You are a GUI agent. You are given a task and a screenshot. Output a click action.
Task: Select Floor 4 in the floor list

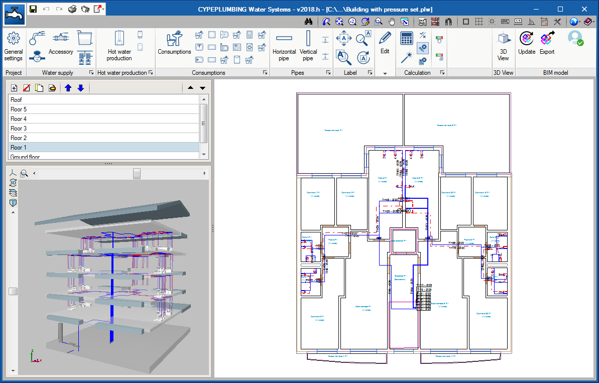pyautogui.click(x=103, y=119)
